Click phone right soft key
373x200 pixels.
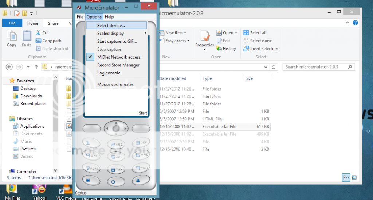click(x=141, y=128)
